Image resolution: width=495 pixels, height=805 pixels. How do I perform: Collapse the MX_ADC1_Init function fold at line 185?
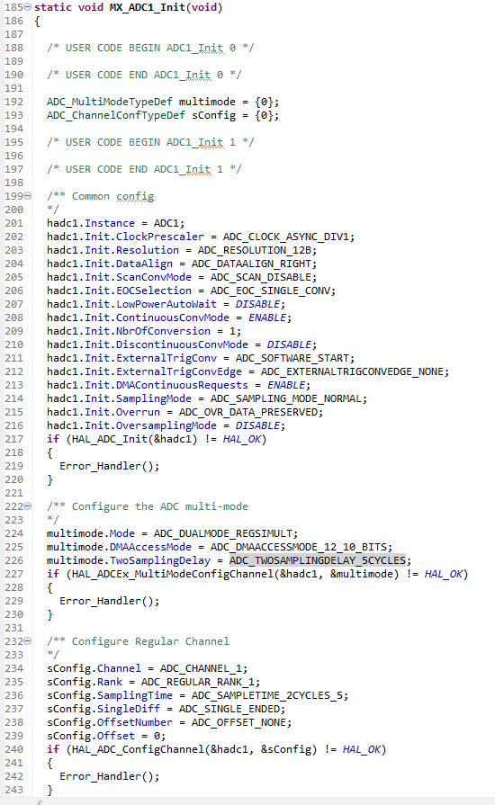[x=28, y=7]
